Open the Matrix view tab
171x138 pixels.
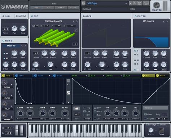click(x=61, y=8)
